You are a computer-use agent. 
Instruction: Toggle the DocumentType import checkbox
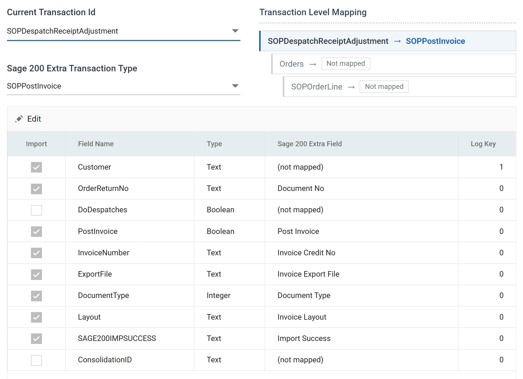pyautogui.click(x=36, y=296)
